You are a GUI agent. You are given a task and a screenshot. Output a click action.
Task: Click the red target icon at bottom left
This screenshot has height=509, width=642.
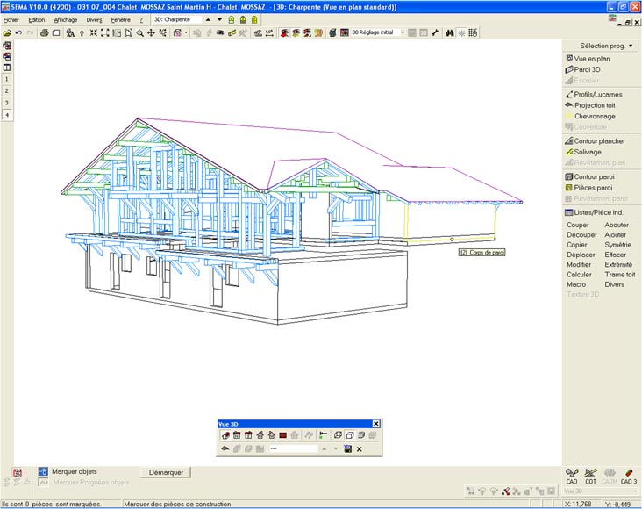coord(18,472)
